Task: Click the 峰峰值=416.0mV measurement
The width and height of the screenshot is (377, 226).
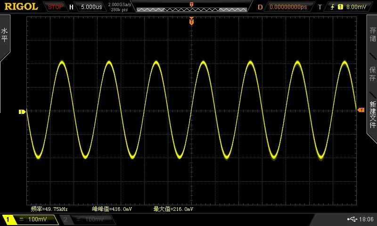Action: click(112, 209)
